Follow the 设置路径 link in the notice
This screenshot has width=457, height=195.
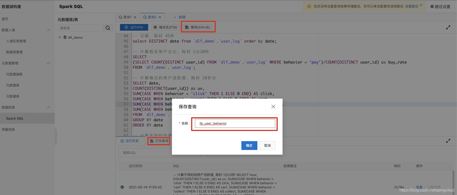(412, 6)
